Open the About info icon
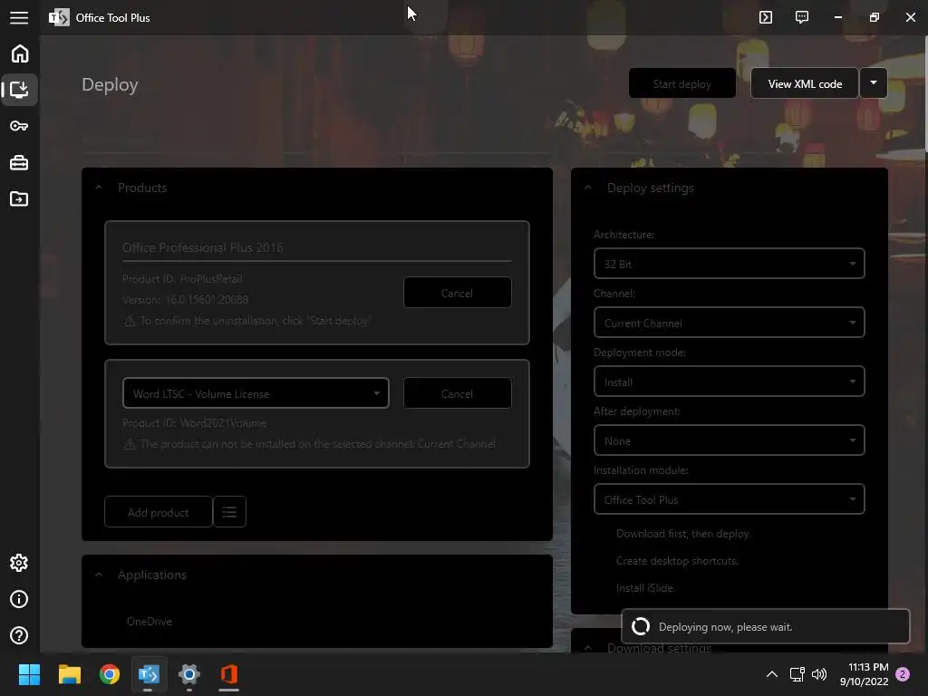 19,599
